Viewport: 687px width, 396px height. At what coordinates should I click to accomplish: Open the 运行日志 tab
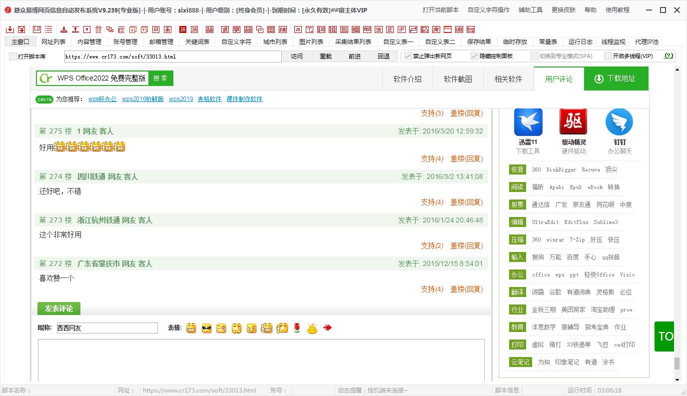(581, 42)
